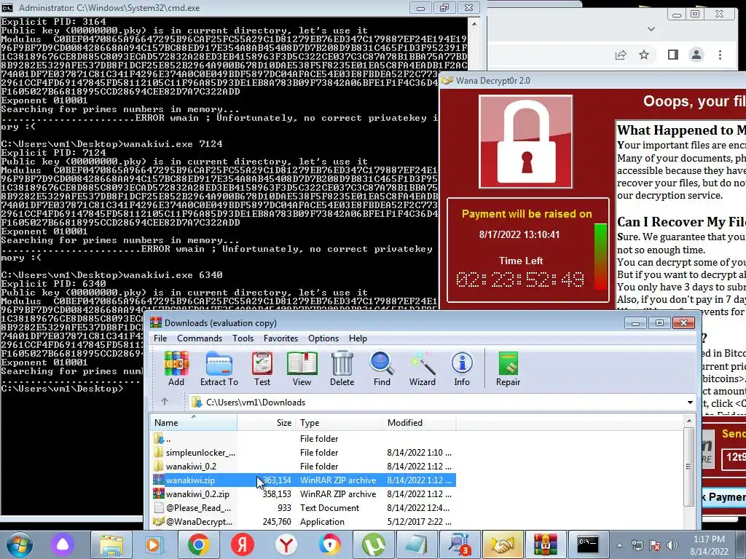Open the Wizard tool in WinRAR

click(x=422, y=368)
